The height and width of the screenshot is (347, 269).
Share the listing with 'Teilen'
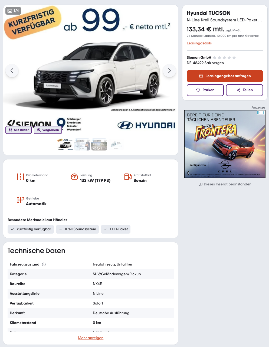coord(244,90)
